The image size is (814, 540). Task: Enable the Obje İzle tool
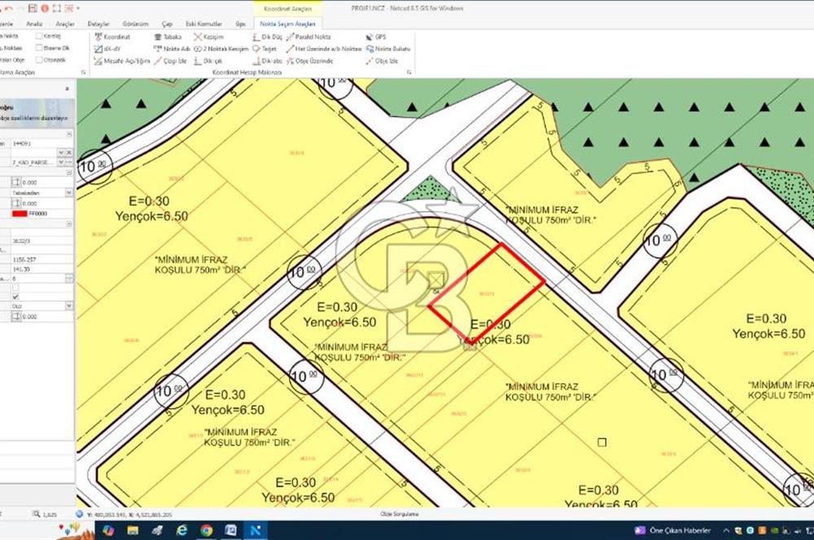(383, 61)
